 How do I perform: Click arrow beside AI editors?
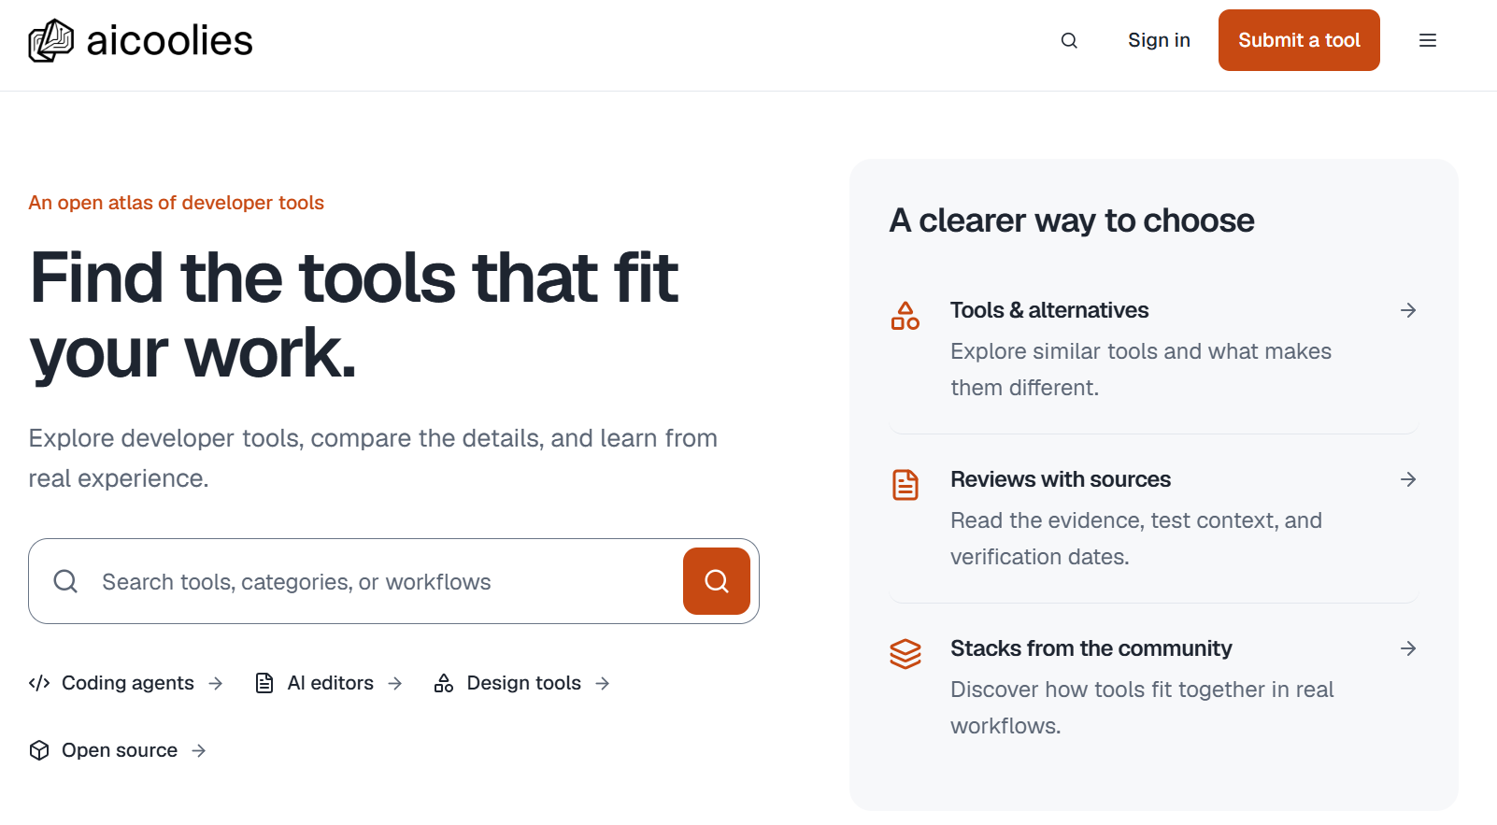(x=395, y=683)
